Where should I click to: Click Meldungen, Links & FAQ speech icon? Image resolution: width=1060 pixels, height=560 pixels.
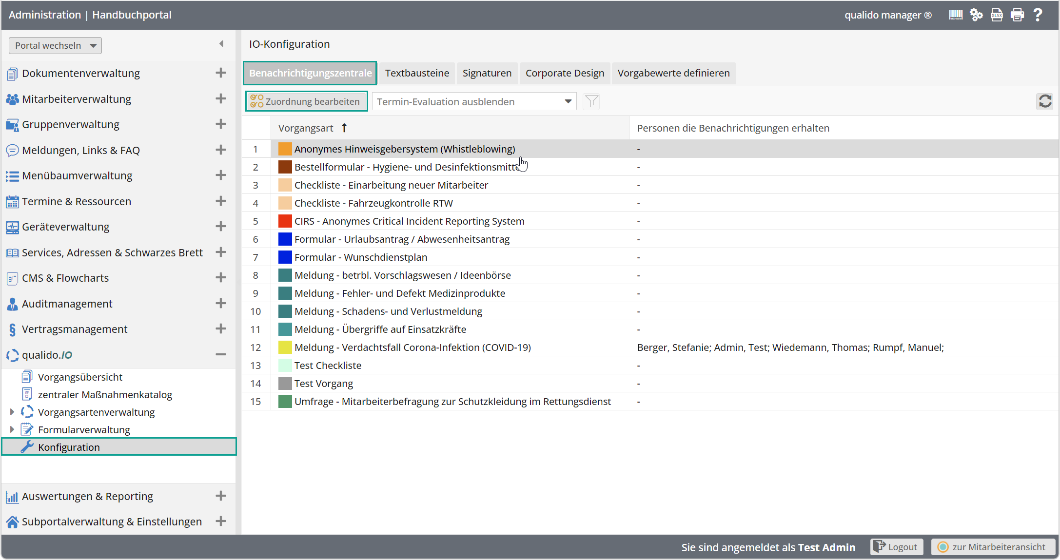point(13,150)
